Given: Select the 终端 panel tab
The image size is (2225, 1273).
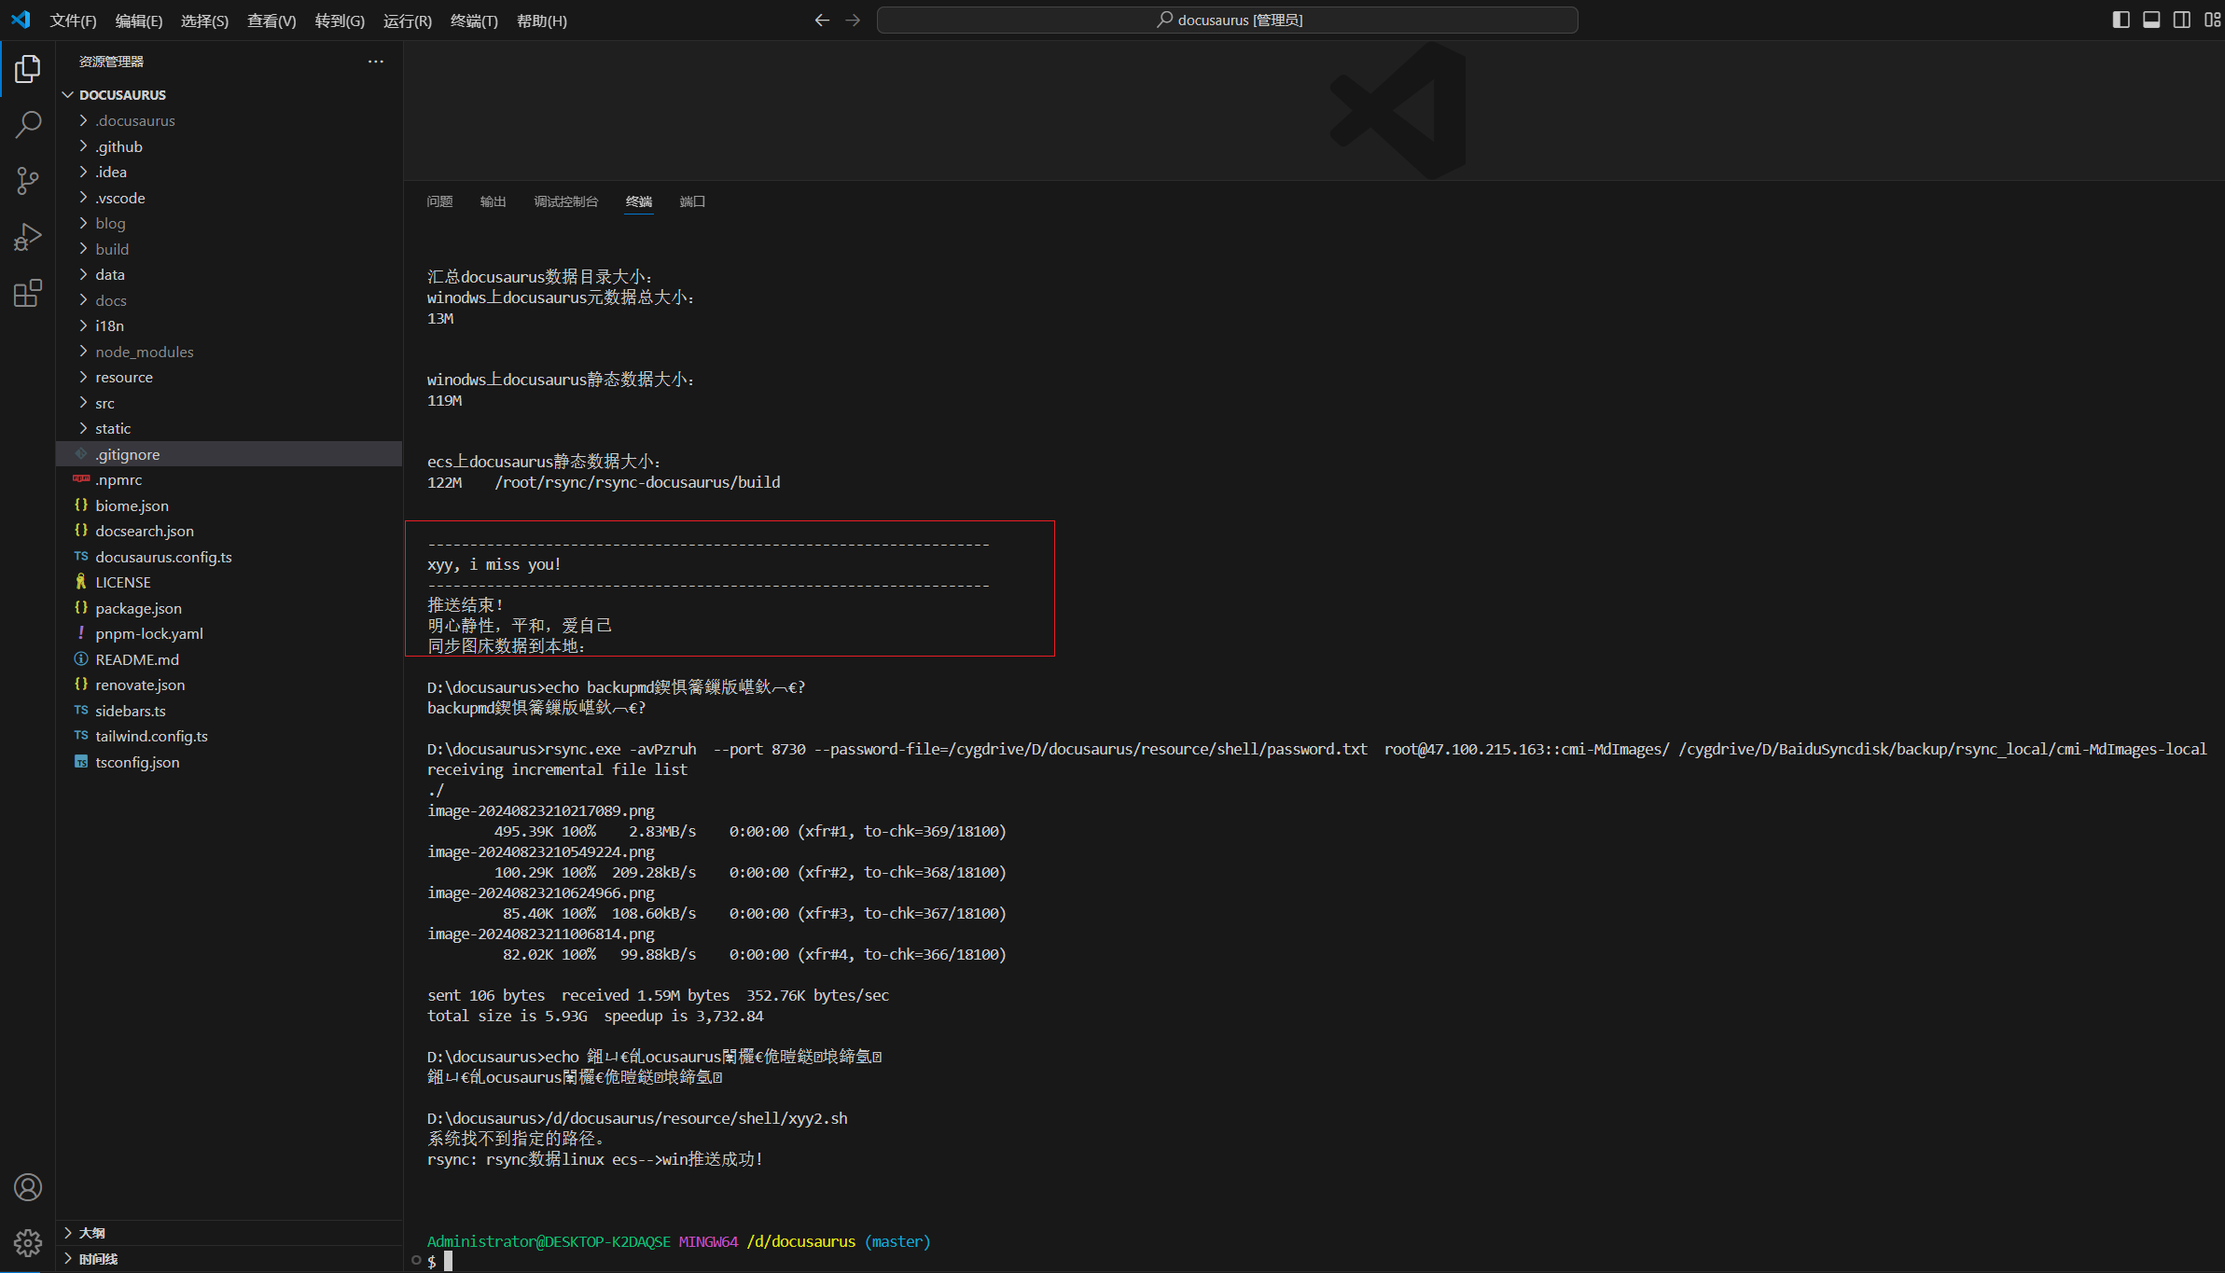Looking at the screenshot, I should click(639, 201).
